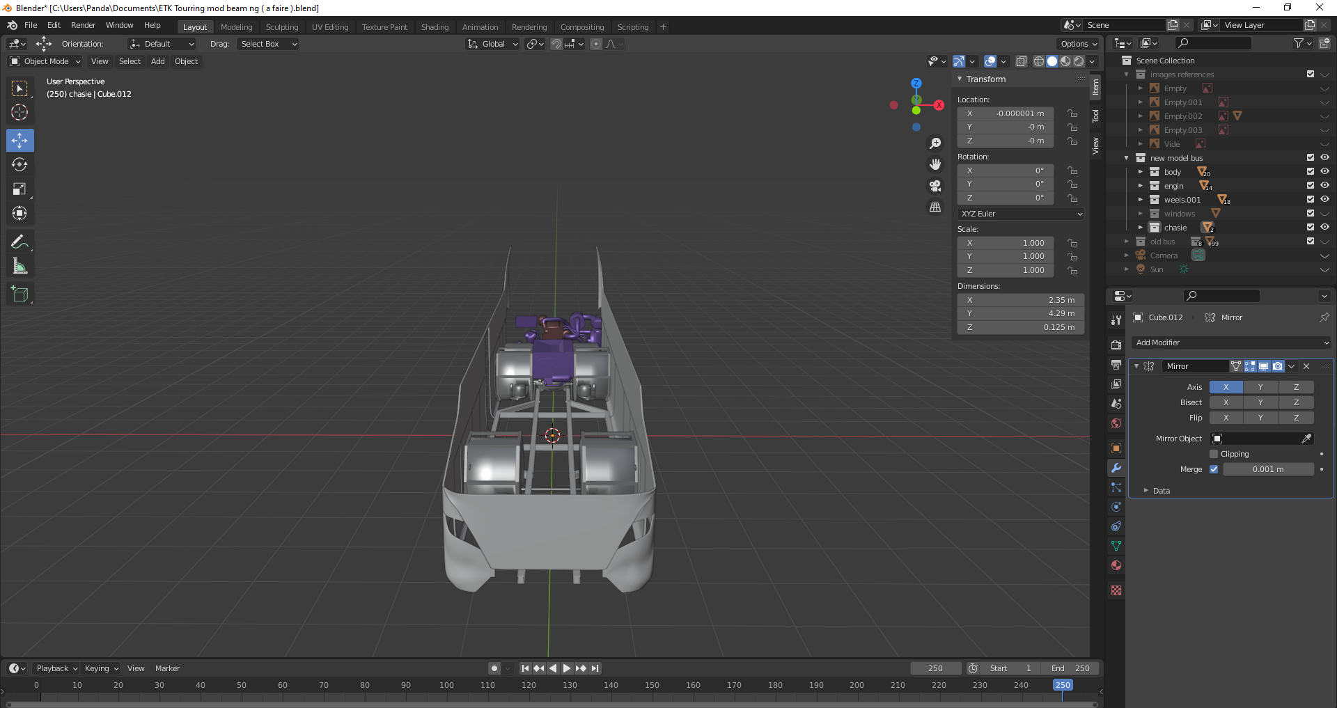The width and height of the screenshot is (1337, 708).
Task: Click the pan view hand icon
Action: pos(935,164)
